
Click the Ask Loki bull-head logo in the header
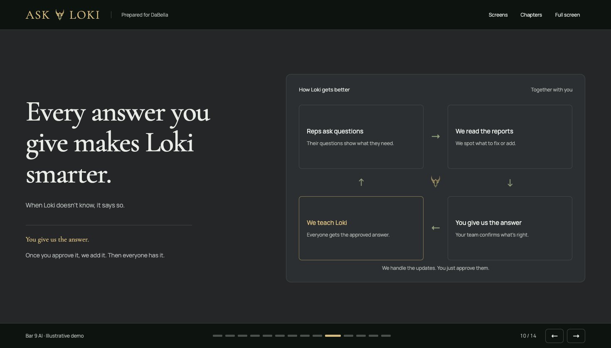[60, 15]
